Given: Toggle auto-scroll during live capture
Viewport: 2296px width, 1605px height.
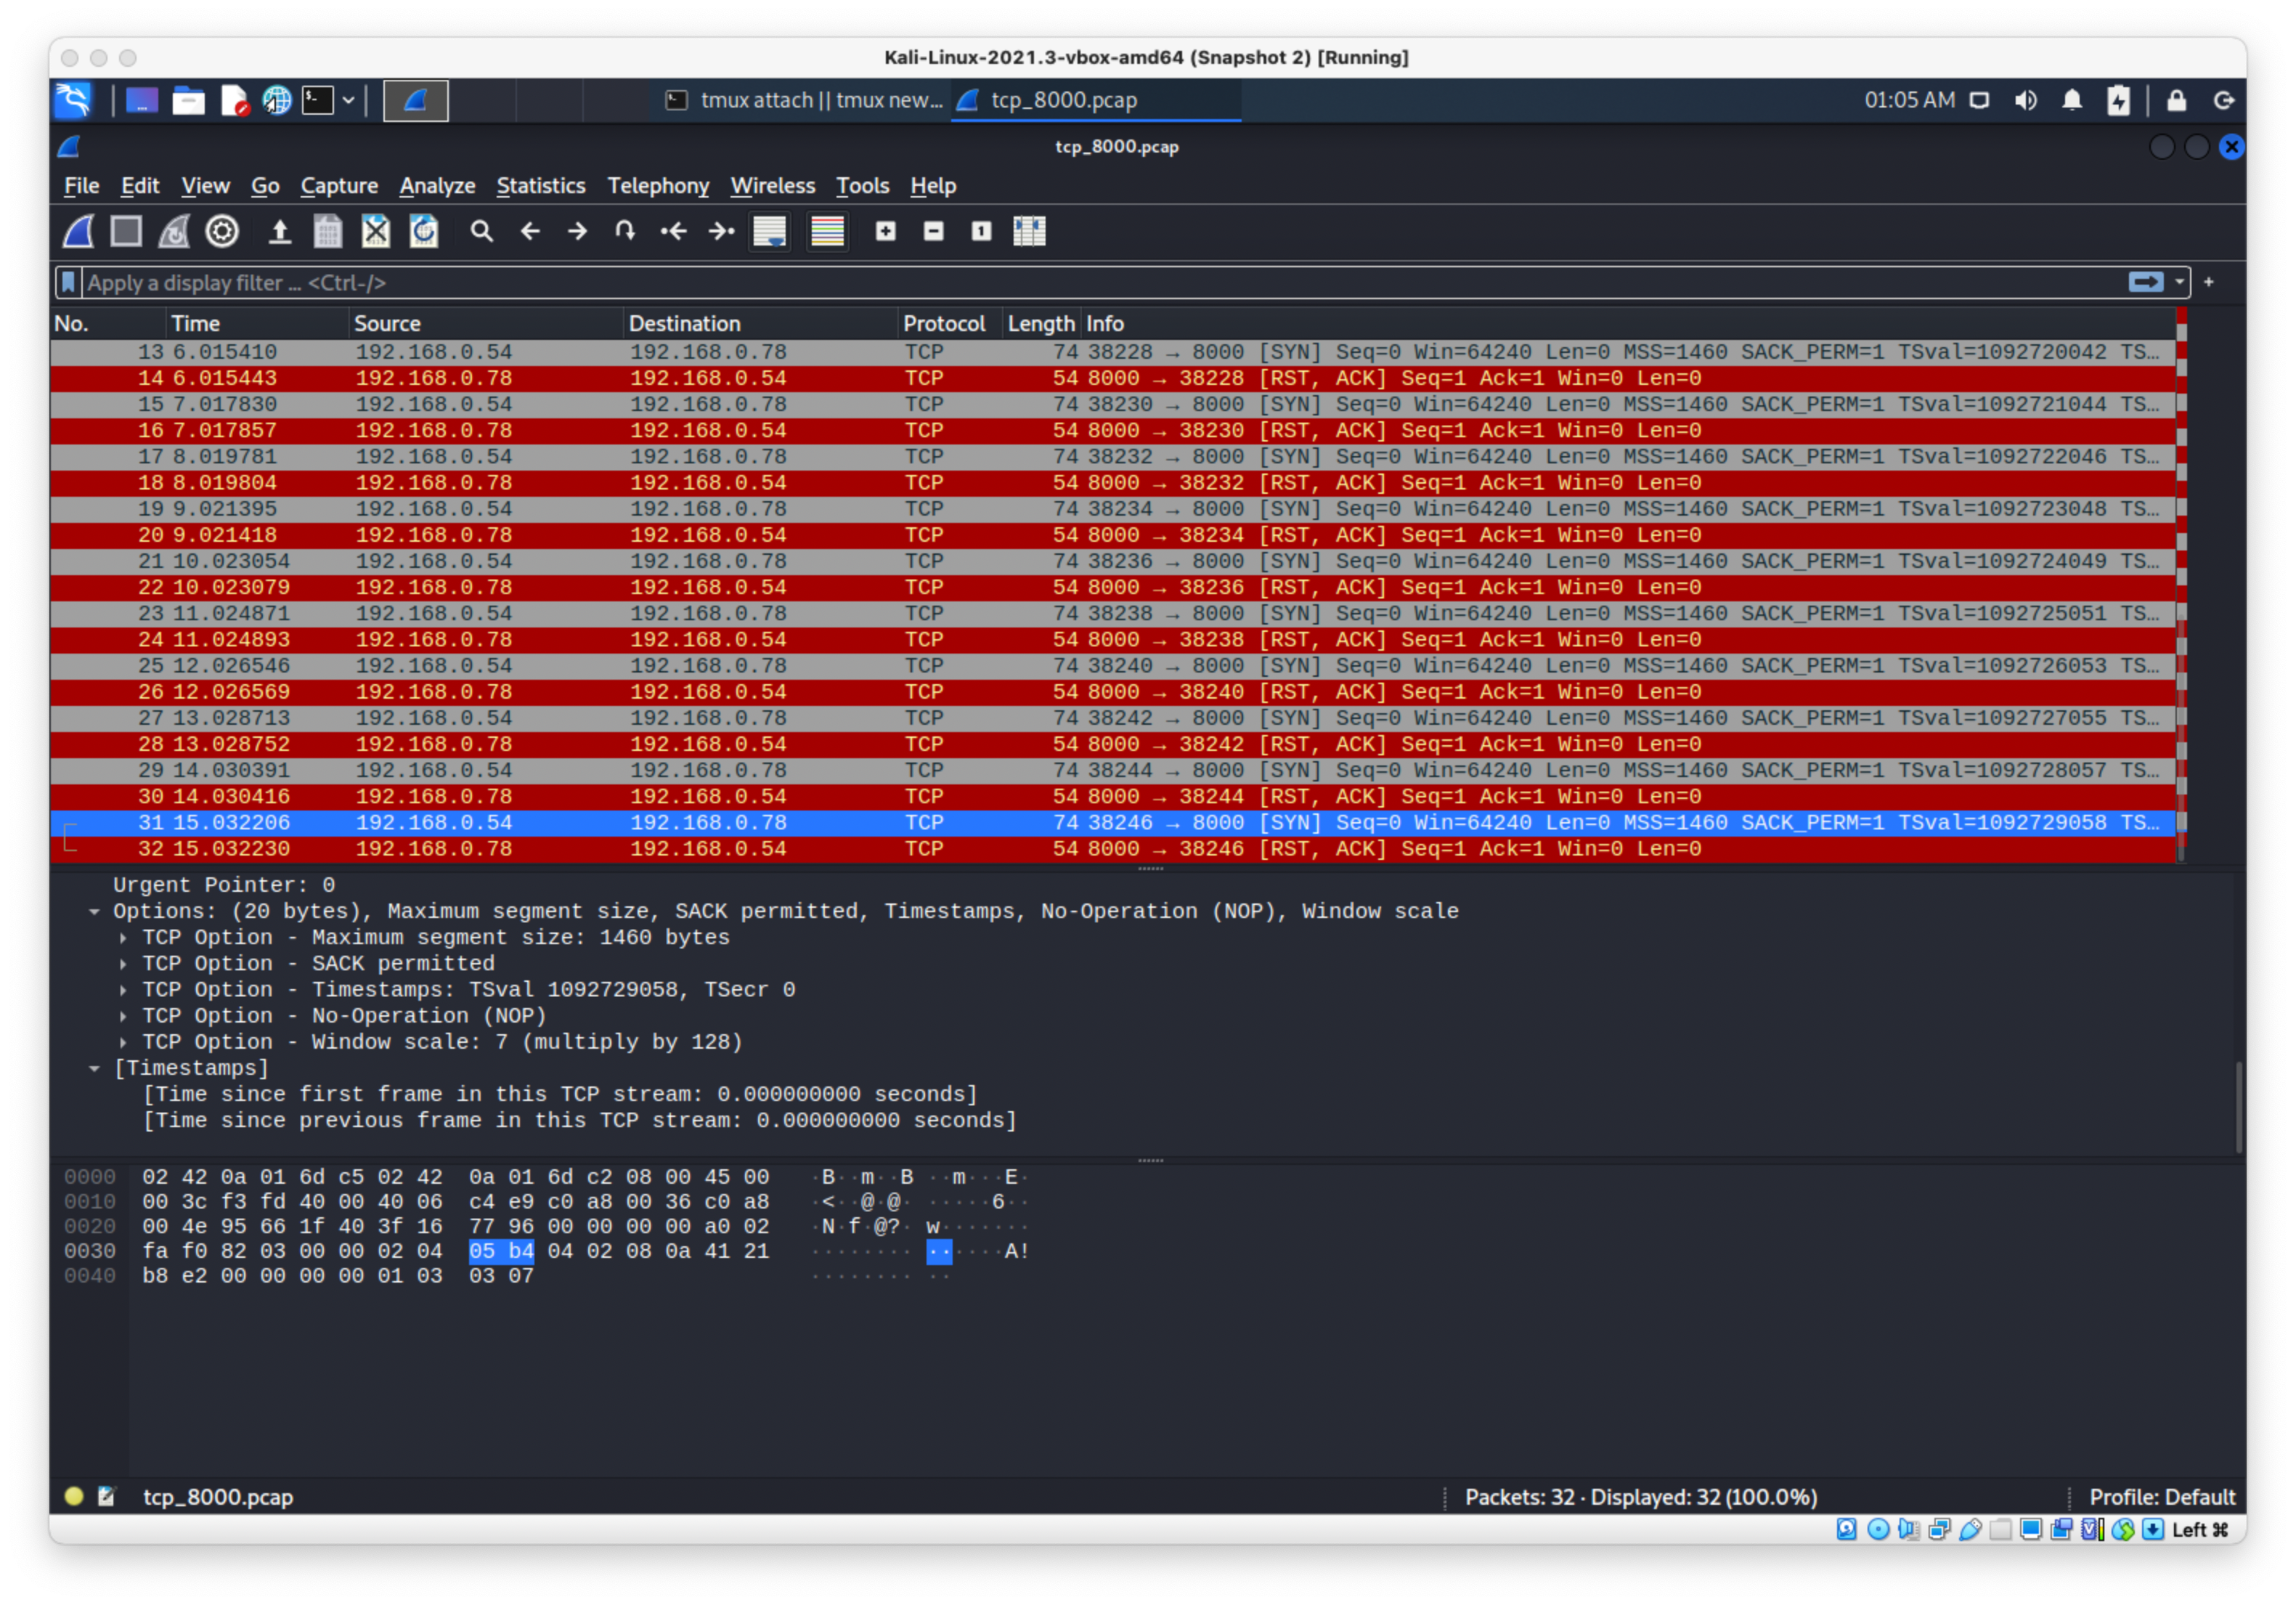Looking at the screenshot, I should (770, 232).
